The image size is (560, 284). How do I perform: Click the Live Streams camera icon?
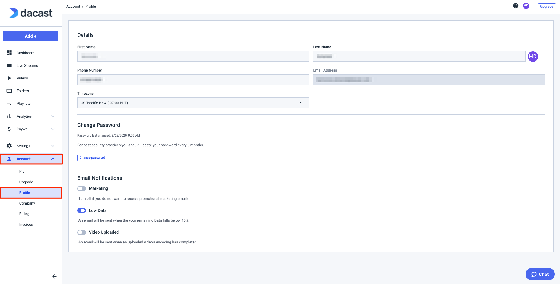pyautogui.click(x=9, y=65)
